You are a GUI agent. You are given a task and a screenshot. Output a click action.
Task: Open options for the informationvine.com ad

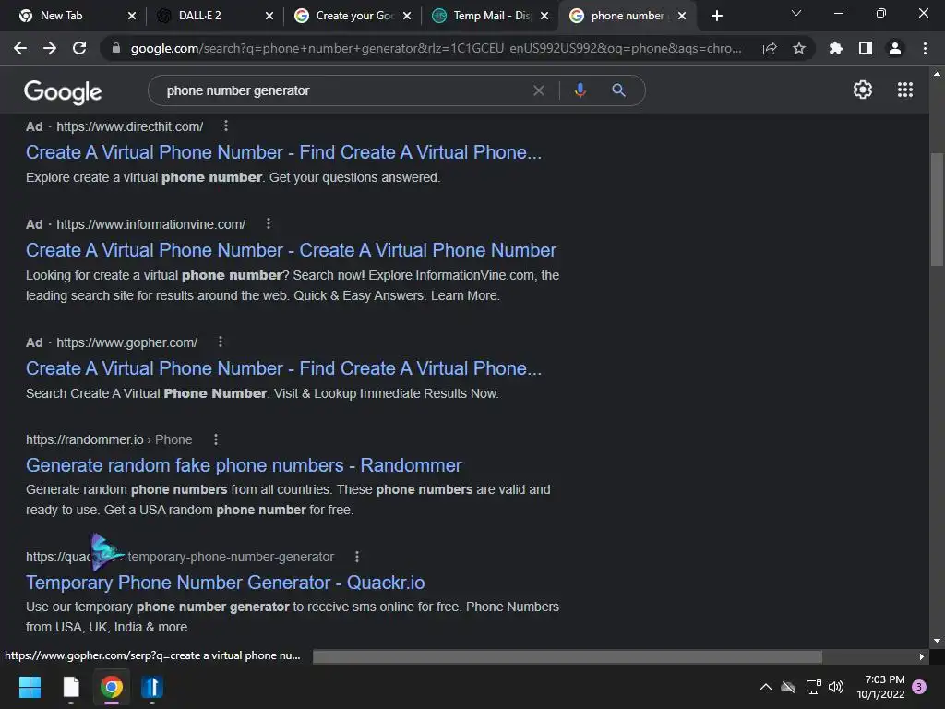(x=269, y=223)
